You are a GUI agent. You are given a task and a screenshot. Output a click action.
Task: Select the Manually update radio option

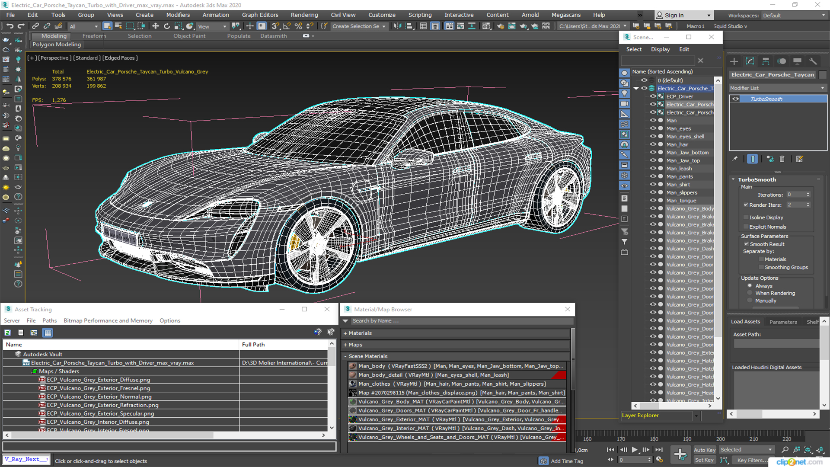click(x=750, y=301)
